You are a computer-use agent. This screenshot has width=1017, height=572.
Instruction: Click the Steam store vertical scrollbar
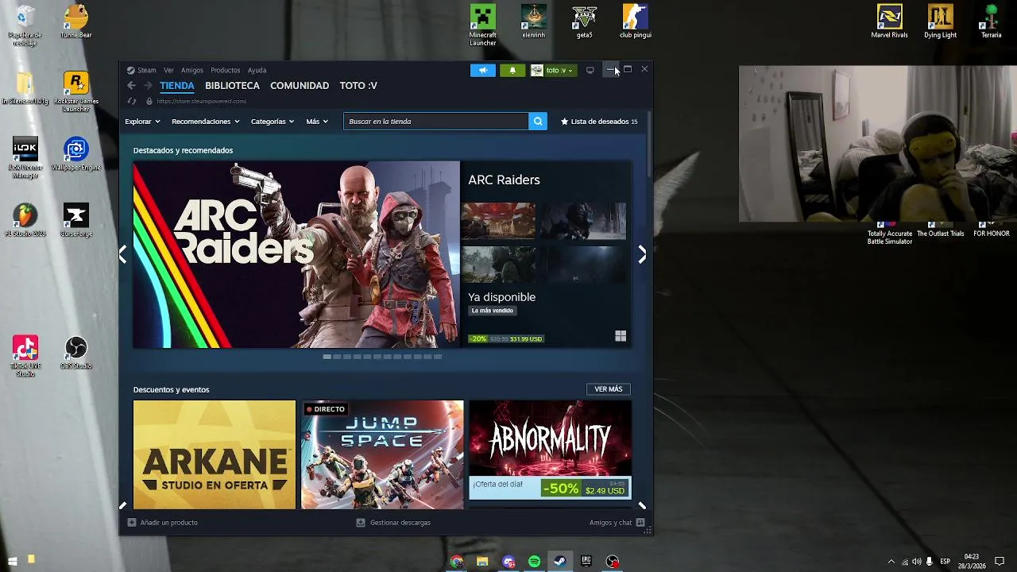point(649,143)
